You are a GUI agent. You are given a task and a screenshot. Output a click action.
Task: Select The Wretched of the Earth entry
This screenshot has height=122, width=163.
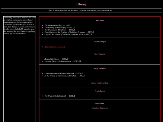click(59, 96)
